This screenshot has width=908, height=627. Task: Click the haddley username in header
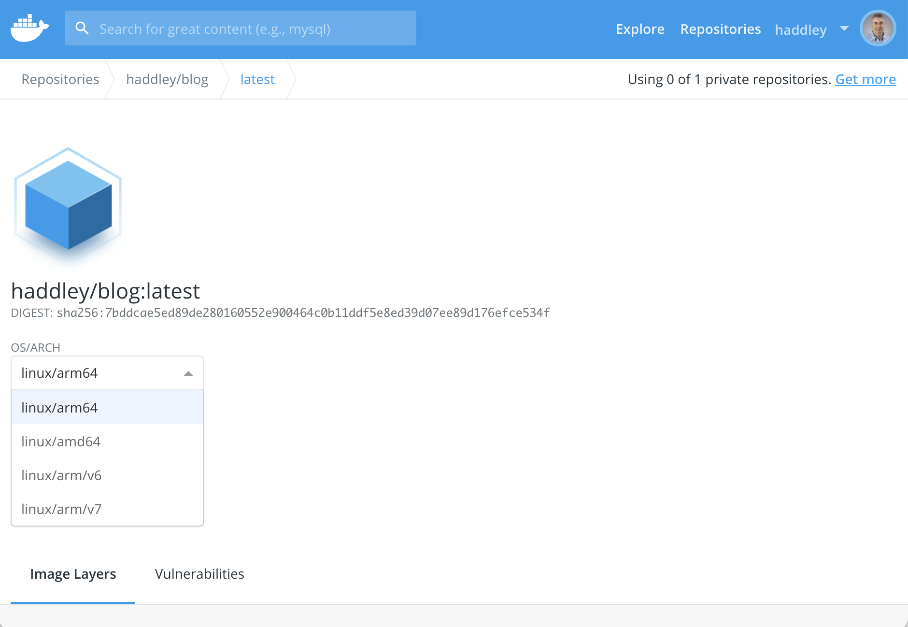tap(801, 30)
